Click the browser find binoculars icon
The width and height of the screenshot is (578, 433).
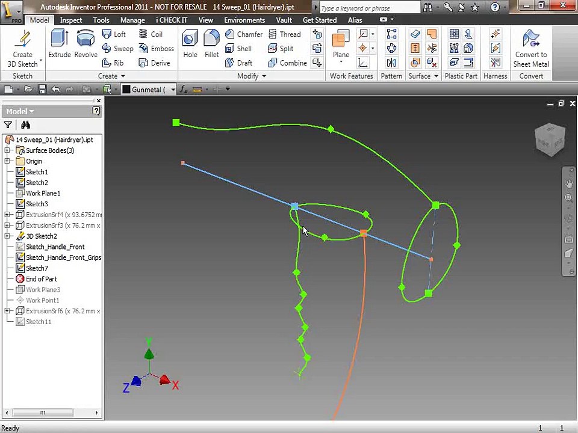point(25,125)
